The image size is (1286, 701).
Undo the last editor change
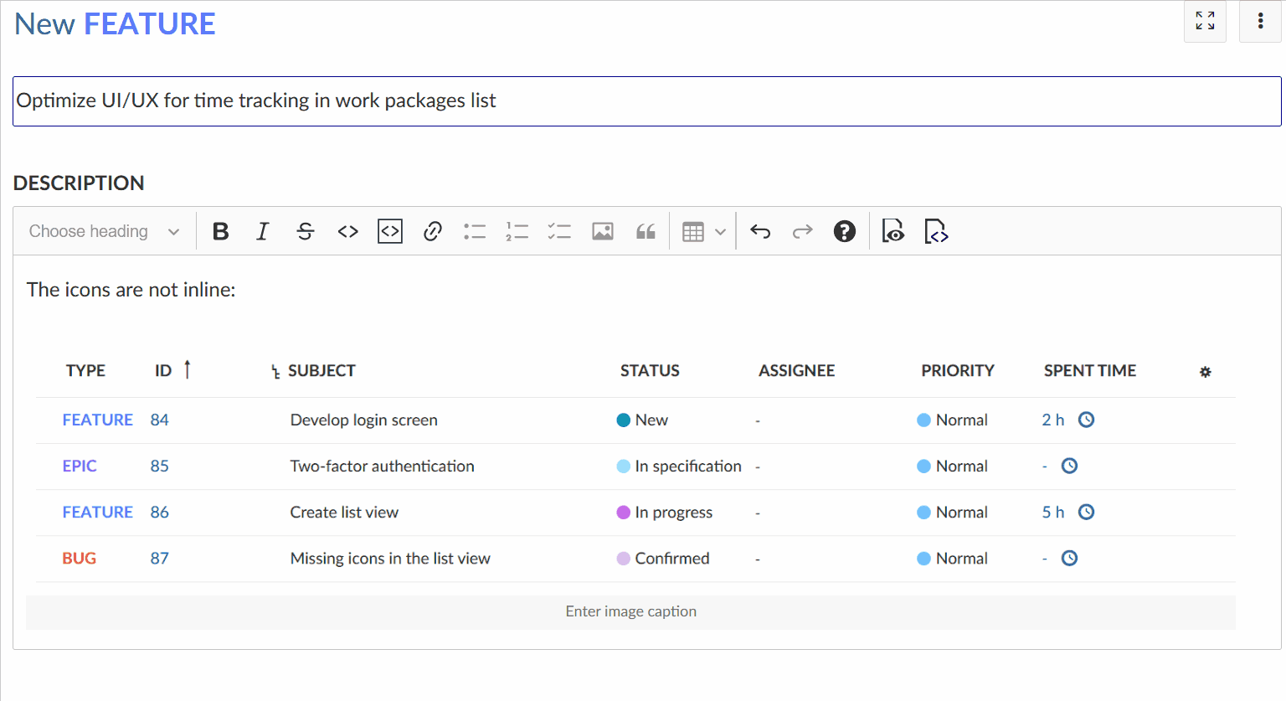pyautogui.click(x=760, y=231)
